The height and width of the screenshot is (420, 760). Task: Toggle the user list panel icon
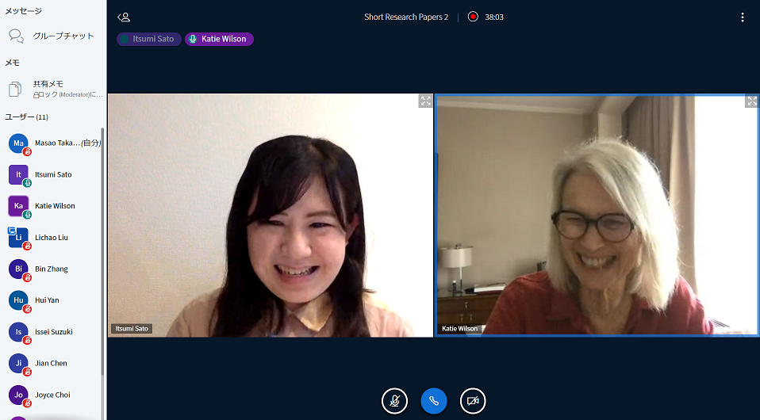[123, 17]
